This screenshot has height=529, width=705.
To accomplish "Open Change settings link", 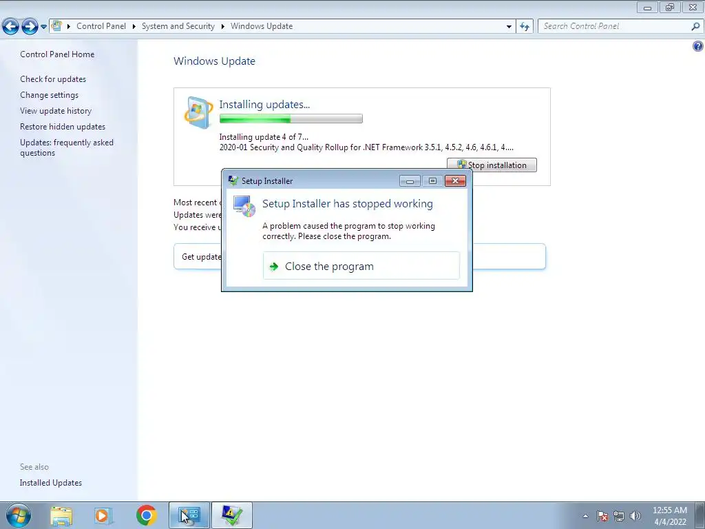I will [x=49, y=95].
